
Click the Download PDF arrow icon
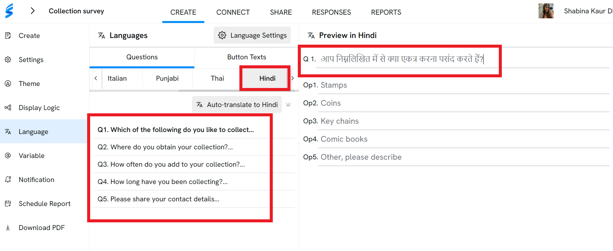(x=8, y=228)
